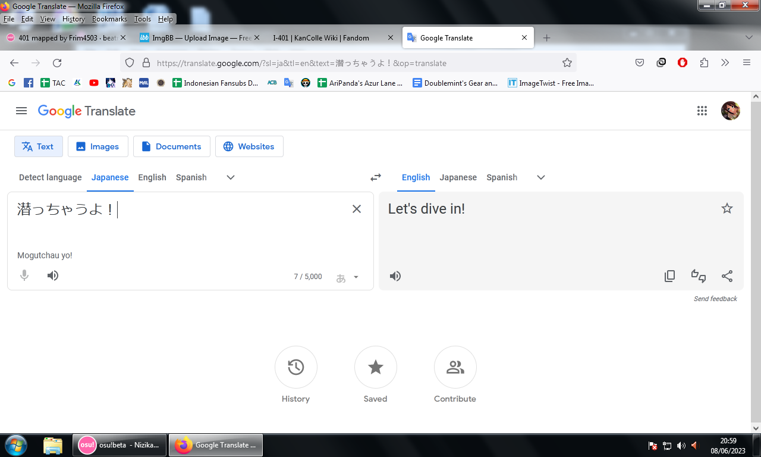Open the History menu
This screenshot has width=761, height=457.
[x=74, y=19]
